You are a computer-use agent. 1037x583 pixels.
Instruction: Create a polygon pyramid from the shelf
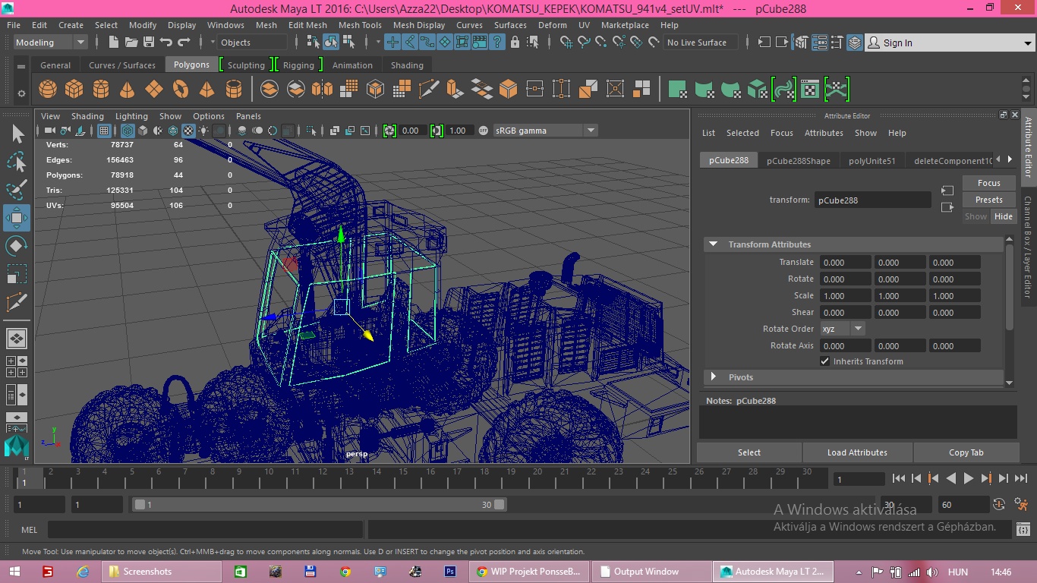coord(206,90)
